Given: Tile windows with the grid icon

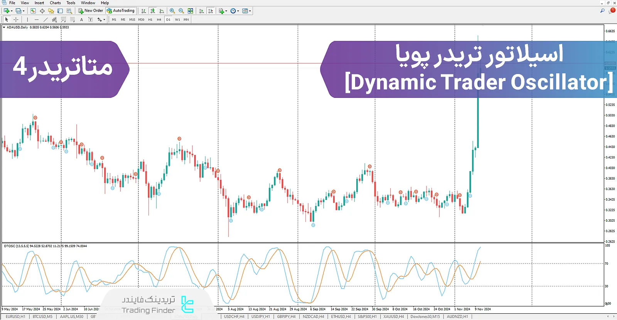Looking at the screenshot, I should (190, 11).
